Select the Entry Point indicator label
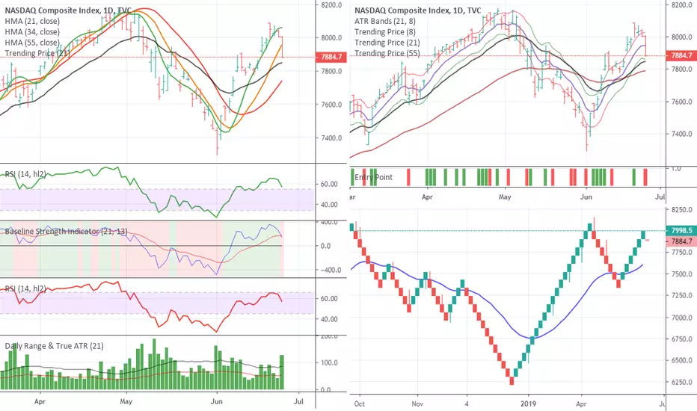697x411 pixels. 373,177
